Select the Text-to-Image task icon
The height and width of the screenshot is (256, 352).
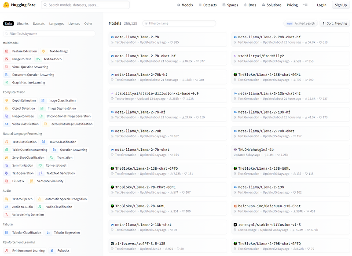(x=44, y=51)
